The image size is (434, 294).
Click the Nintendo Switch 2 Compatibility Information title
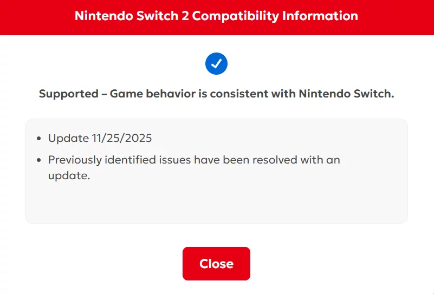pyautogui.click(x=216, y=15)
